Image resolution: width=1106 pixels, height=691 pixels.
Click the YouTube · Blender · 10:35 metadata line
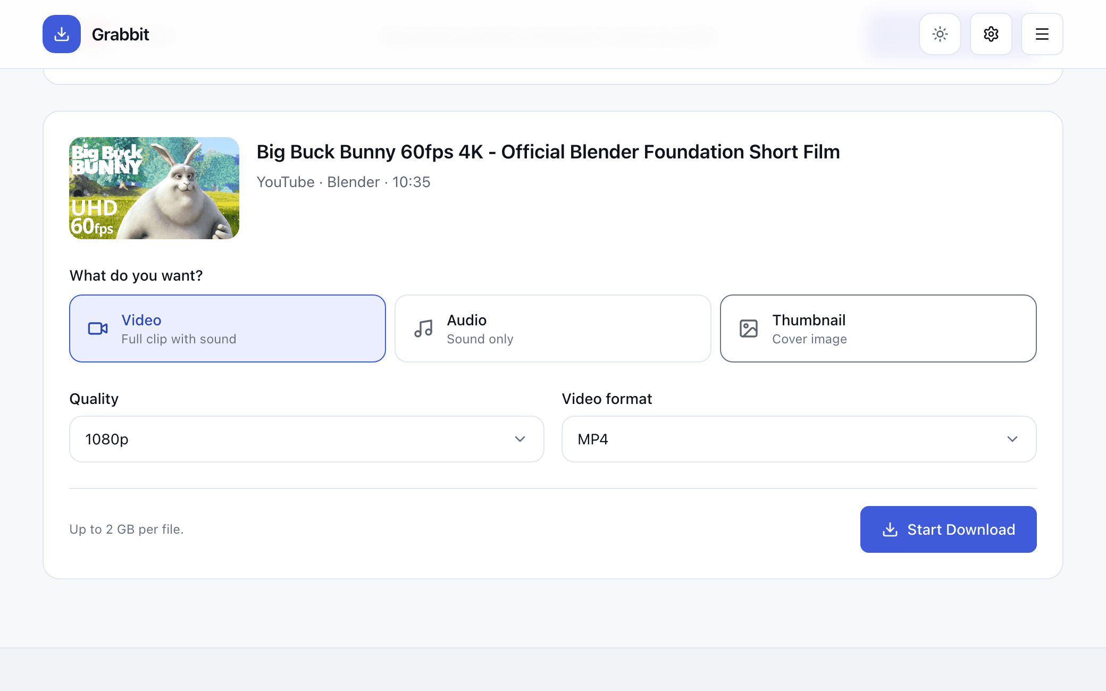pos(343,182)
